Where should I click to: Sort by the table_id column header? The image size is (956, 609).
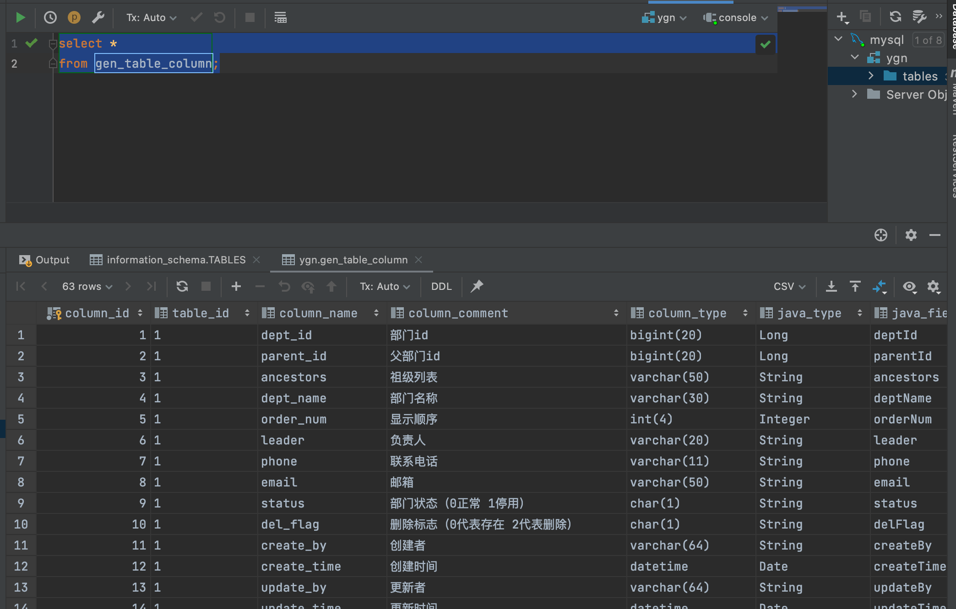point(205,313)
